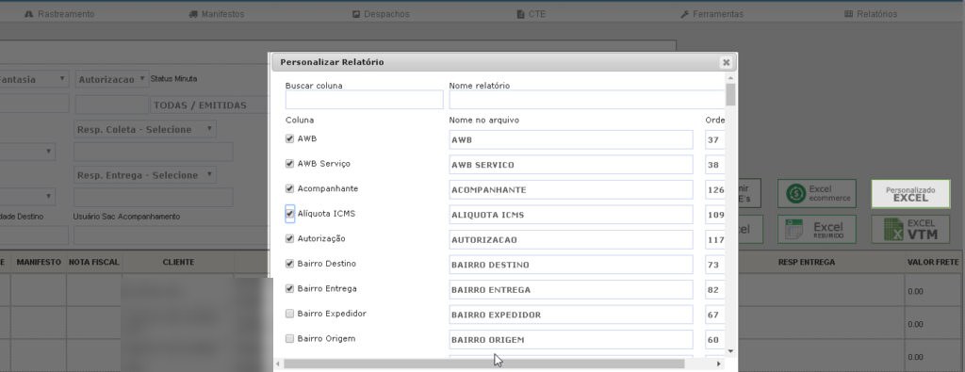The height and width of the screenshot is (372, 965).
Task: Click the order field showing 67
Action: [x=714, y=315]
